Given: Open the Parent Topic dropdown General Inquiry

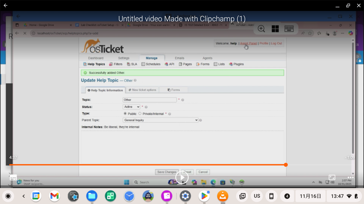Looking at the screenshot, I should [x=160, y=120].
